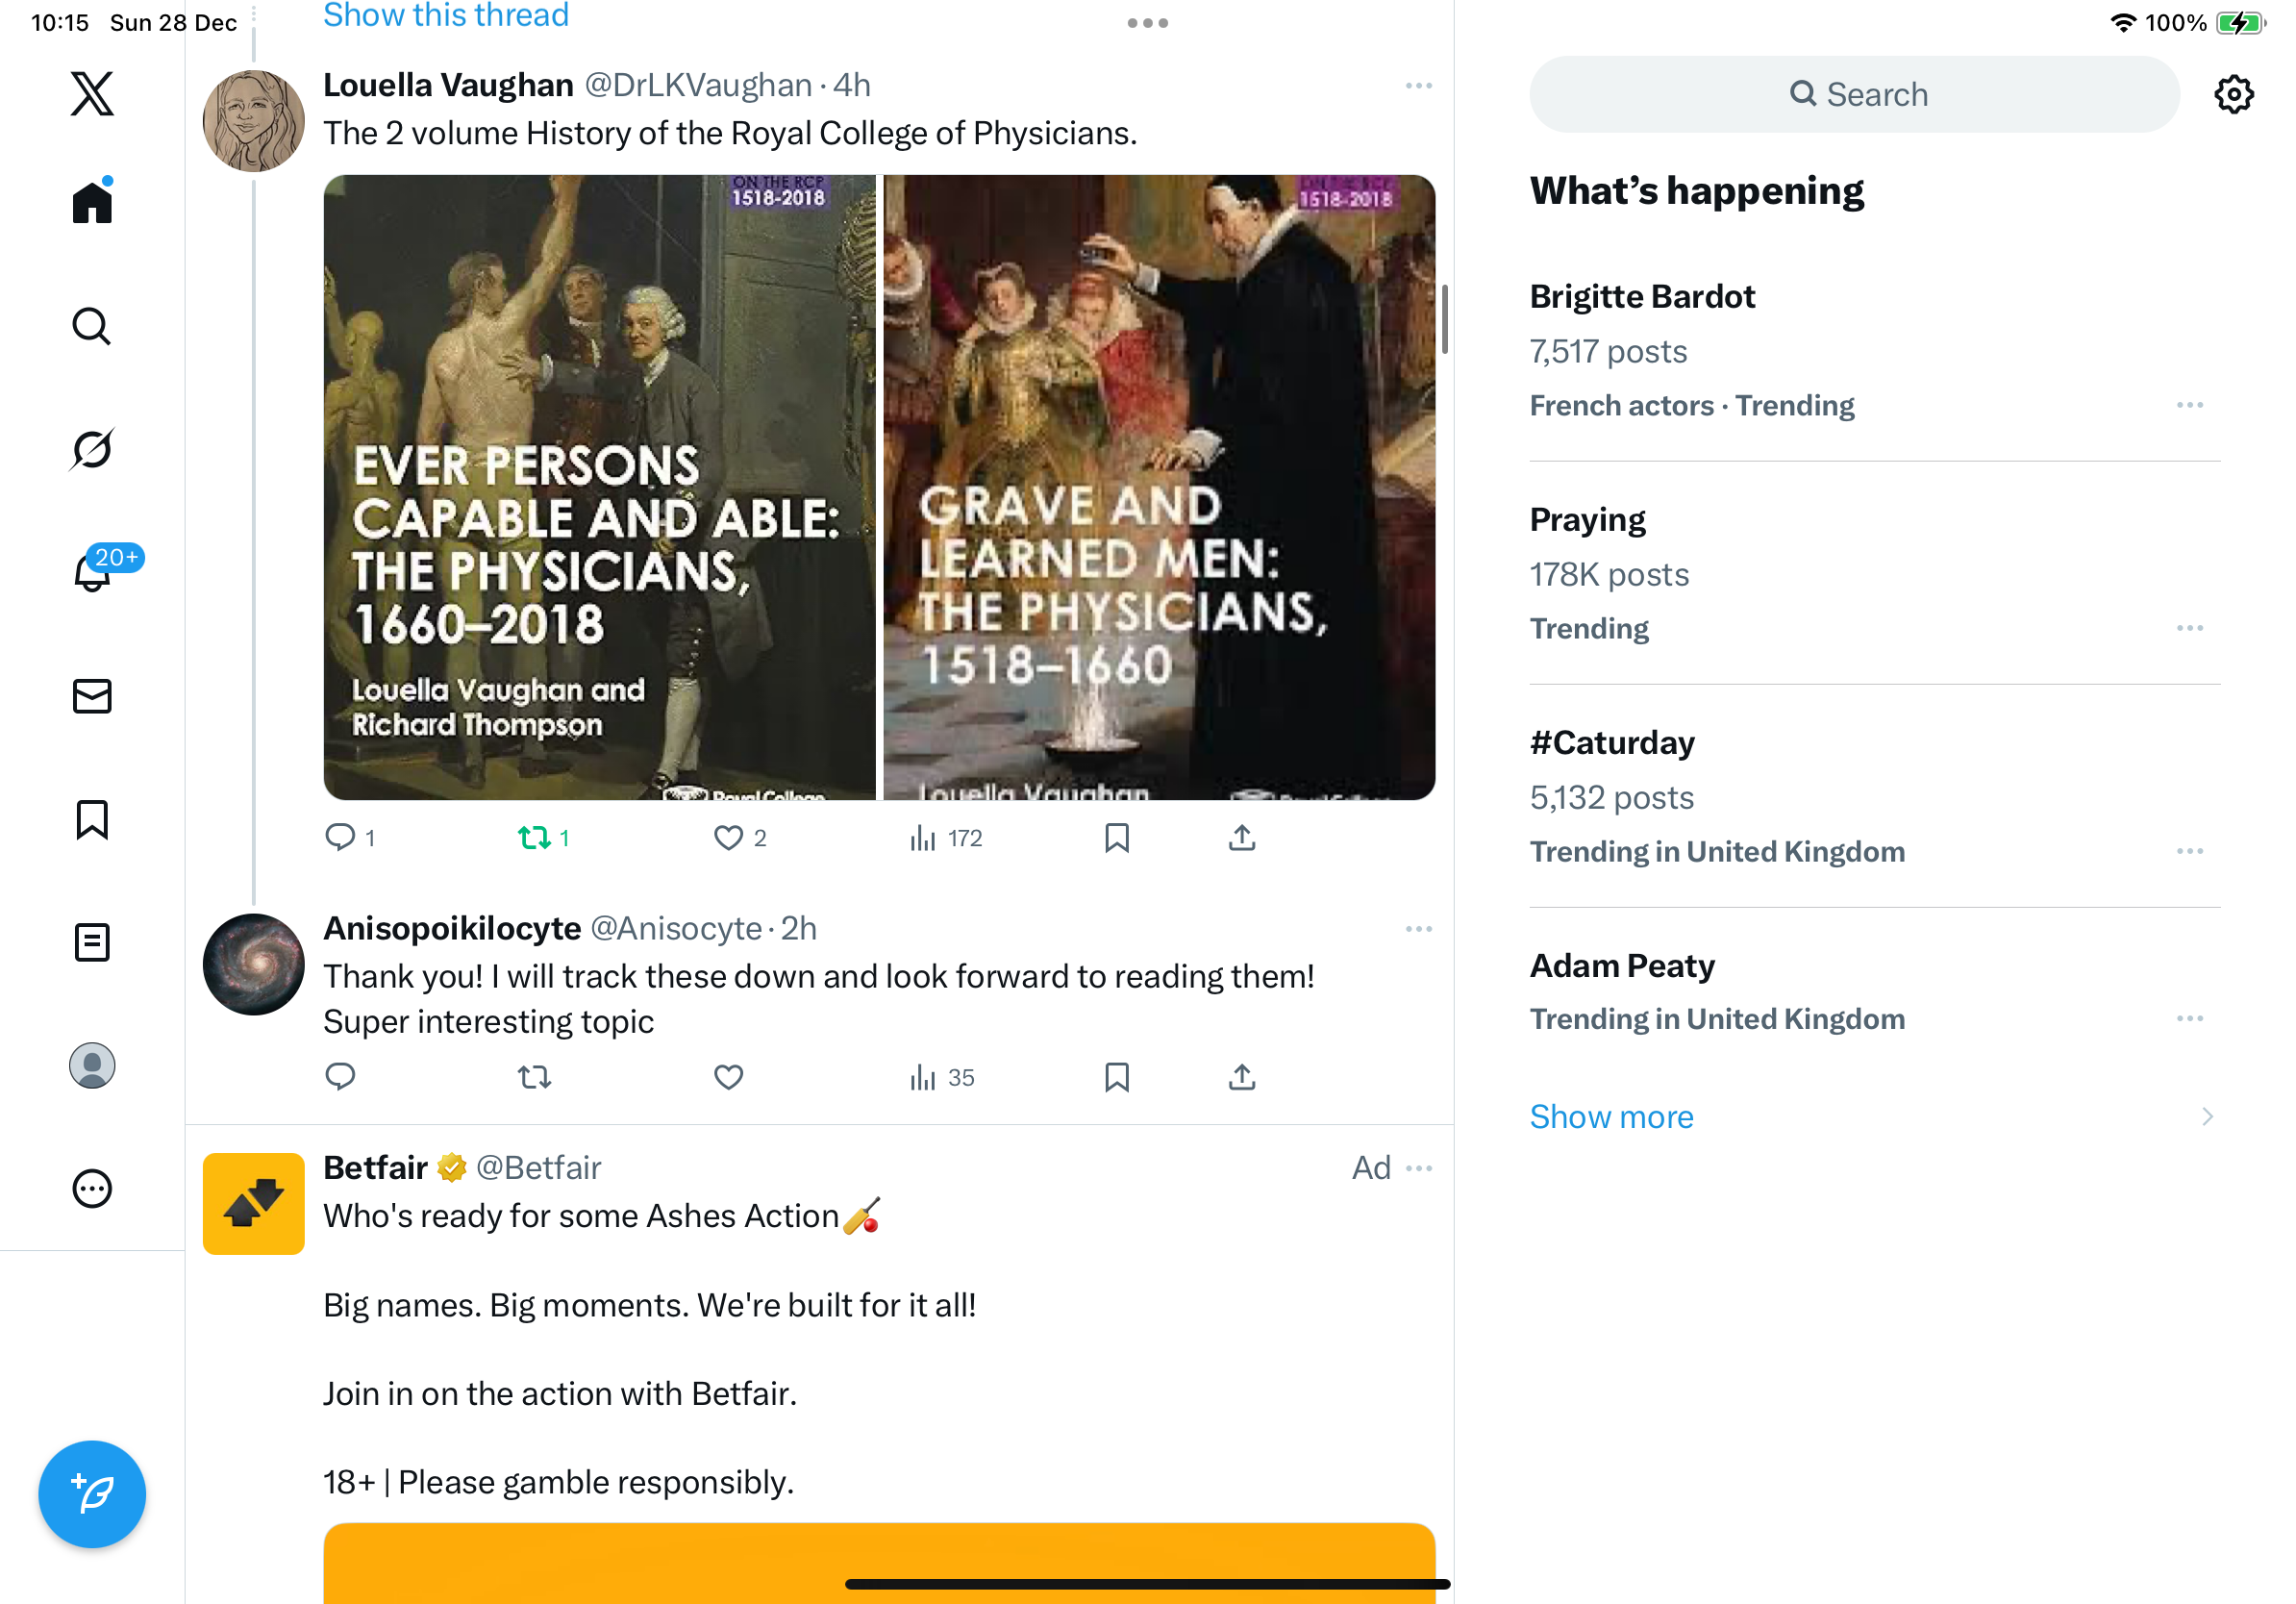Open Messages envelope icon
Image resolution: width=2296 pixels, height=1604 pixels.
[92, 696]
